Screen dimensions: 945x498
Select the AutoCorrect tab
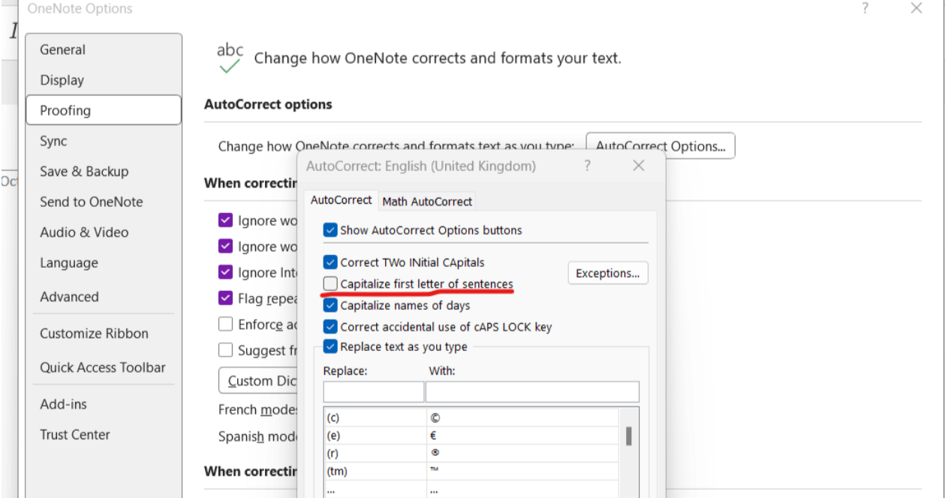point(342,199)
